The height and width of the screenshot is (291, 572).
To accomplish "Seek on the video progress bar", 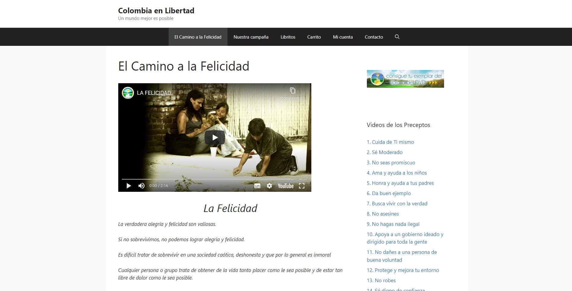I will 214,179.
